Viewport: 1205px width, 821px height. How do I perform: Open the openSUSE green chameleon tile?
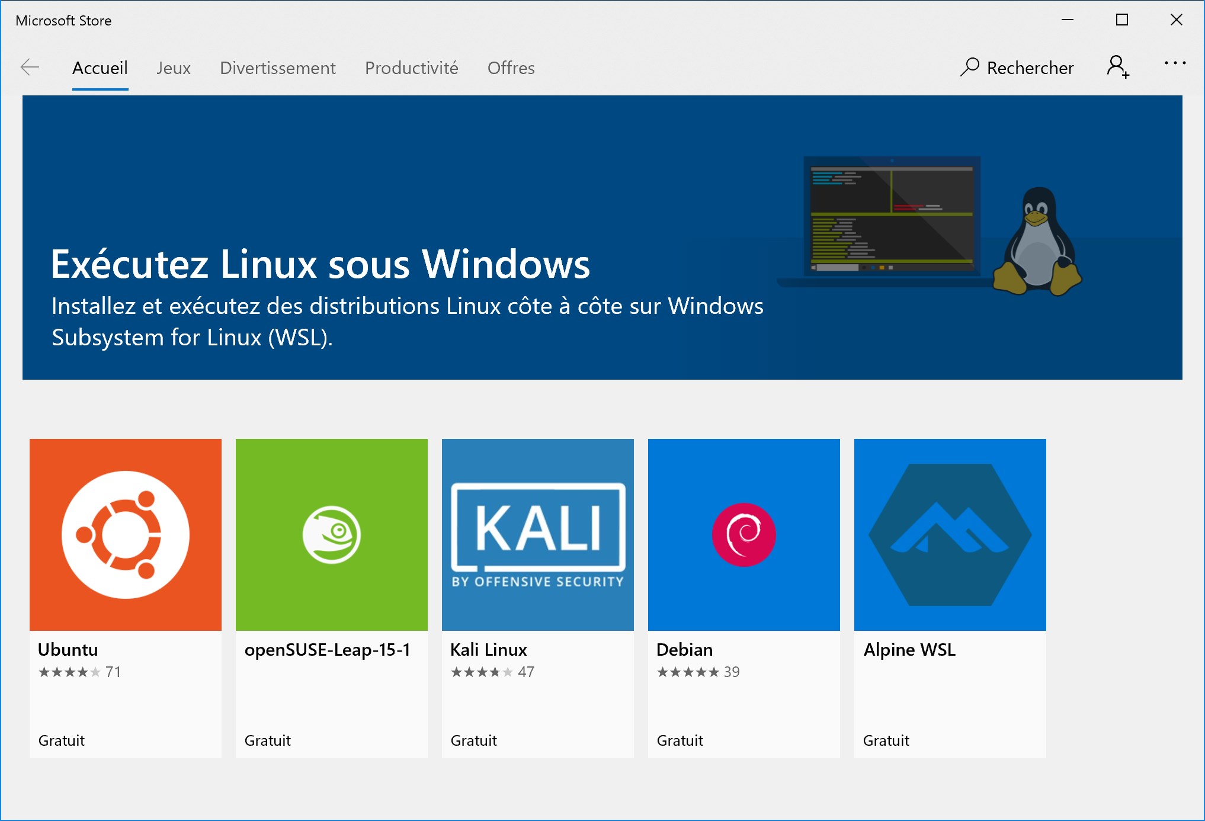point(332,535)
